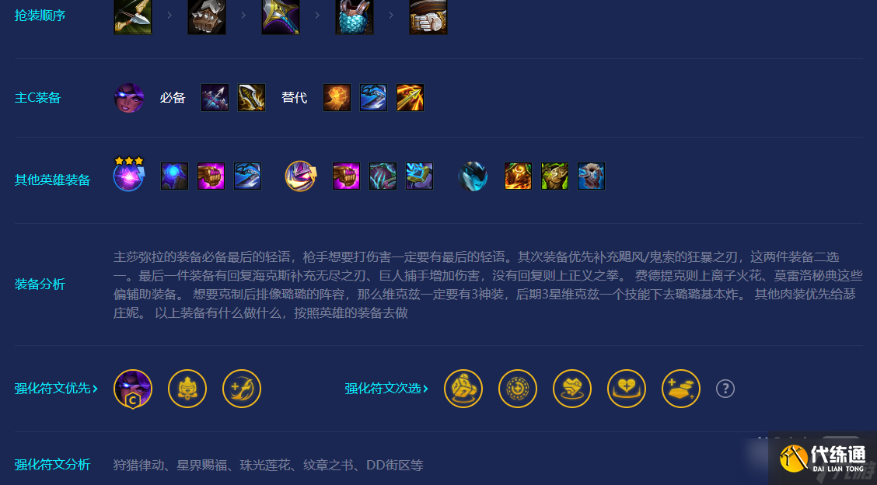Click the Samira carry augment badge

[x=132, y=389]
